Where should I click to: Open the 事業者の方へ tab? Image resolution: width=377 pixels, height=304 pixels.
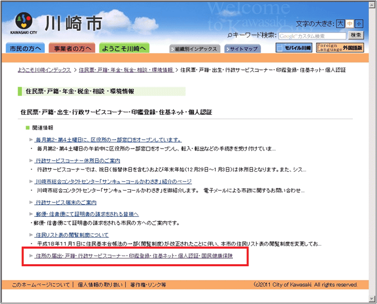coord(72,48)
